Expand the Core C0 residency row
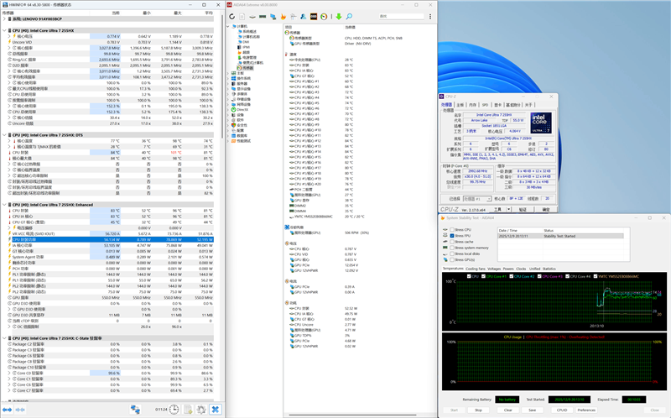The height and width of the screenshot is (418, 671). coord(11,373)
